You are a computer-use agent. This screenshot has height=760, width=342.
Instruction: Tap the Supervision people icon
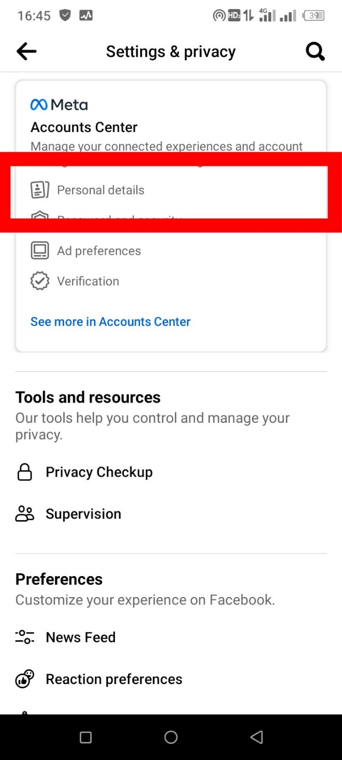tap(25, 514)
